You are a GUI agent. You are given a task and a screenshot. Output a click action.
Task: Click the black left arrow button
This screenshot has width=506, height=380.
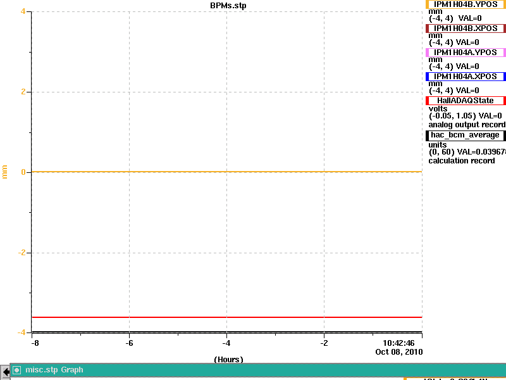[x=6, y=372]
